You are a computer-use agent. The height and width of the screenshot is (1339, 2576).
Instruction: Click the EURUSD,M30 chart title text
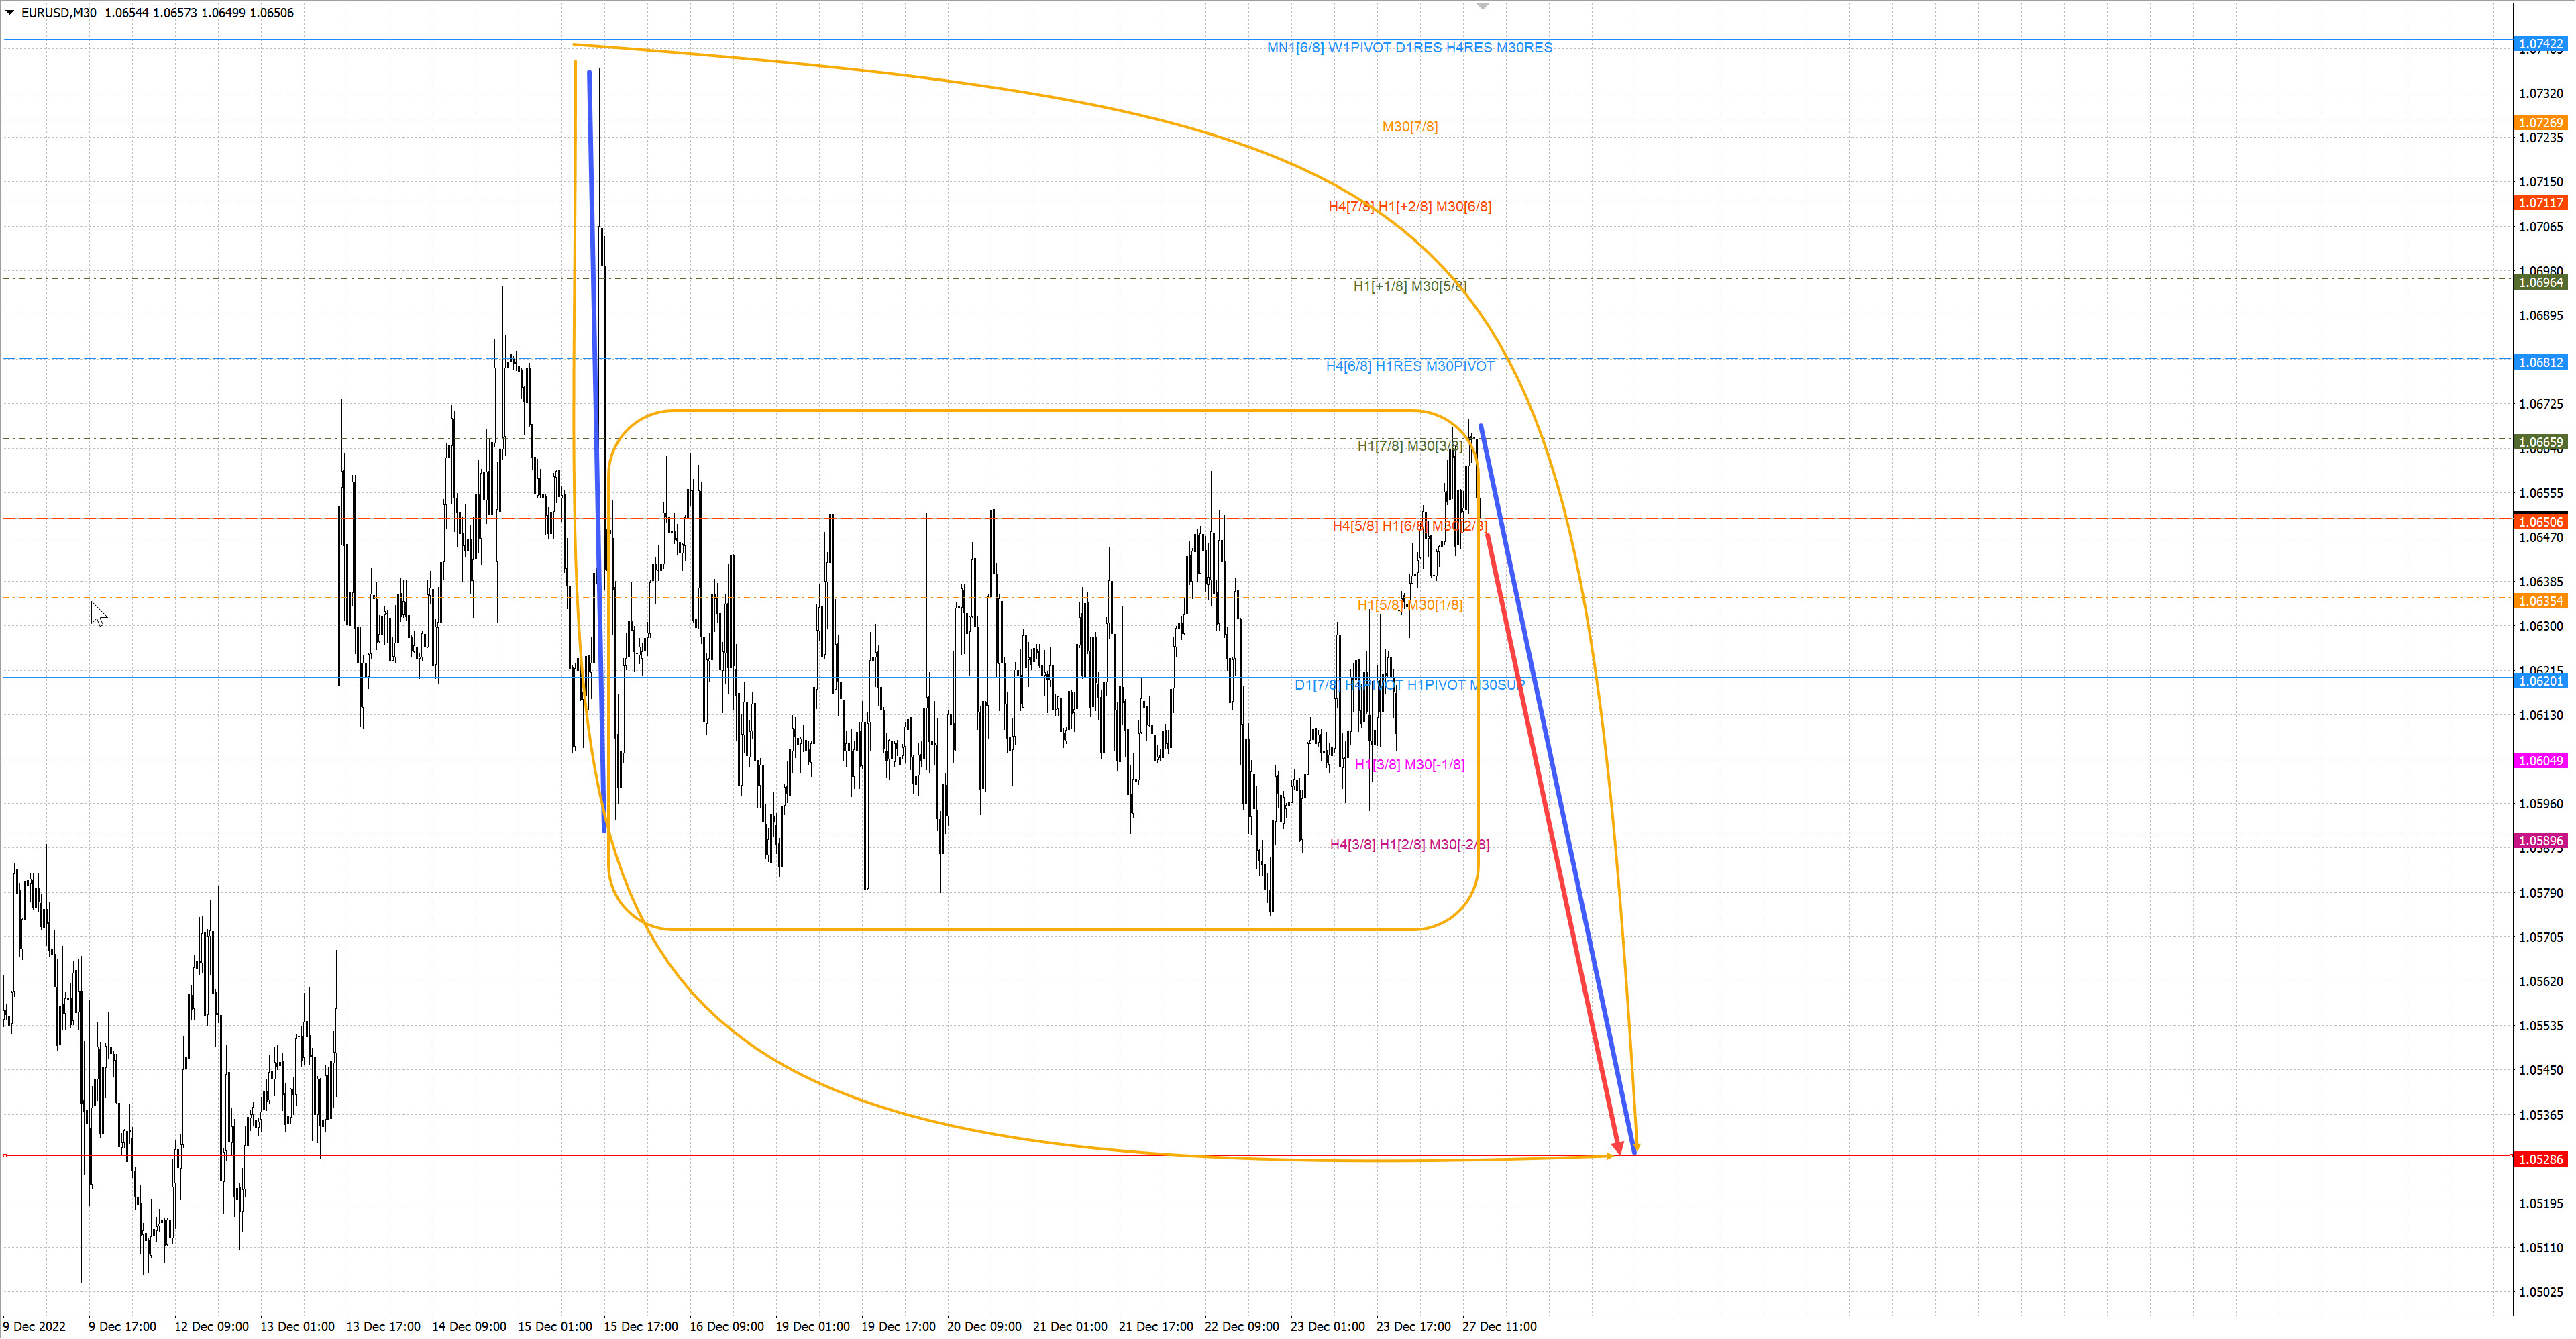point(59,13)
